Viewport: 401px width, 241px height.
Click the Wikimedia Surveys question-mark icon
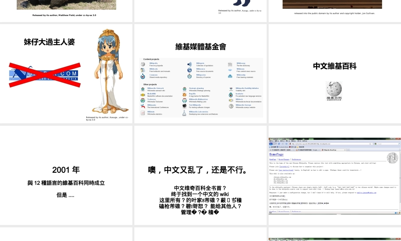[x=231, y=106]
